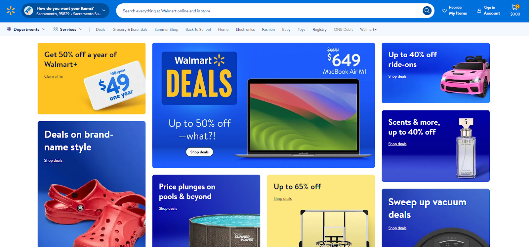Click the search magnifier icon
The width and height of the screenshot is (529, 247).
pyautogui.click(x=427, y=11)
